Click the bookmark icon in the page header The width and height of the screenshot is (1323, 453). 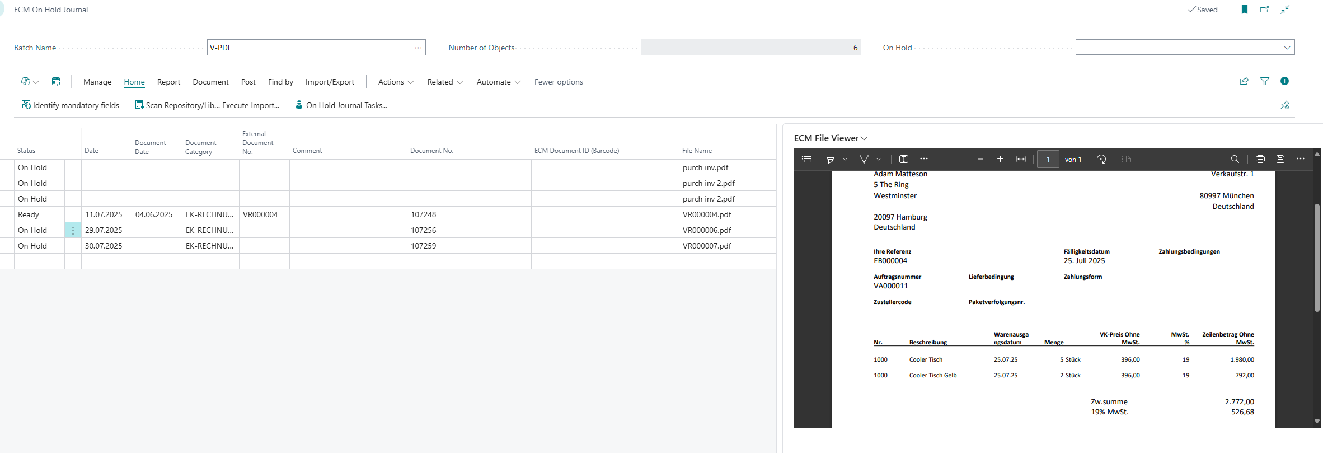[x=1245, y=10]
